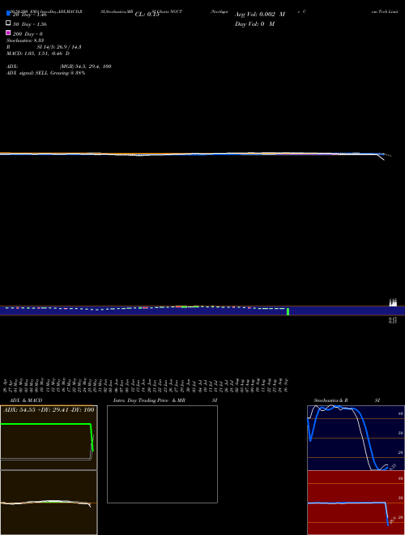Click the 'MACD: 1.05, 1.51, -0.46 D' readout

point(38,53)
